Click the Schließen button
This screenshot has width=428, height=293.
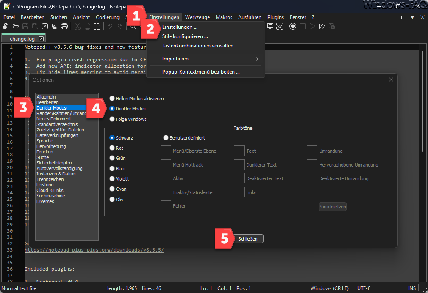pyautogui.click(x=247, y=239)
